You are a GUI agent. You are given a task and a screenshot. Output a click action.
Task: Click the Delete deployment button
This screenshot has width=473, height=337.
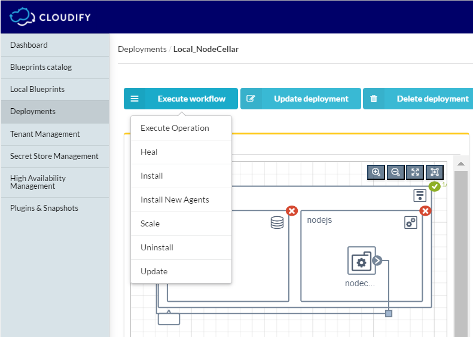pos(418,99)
